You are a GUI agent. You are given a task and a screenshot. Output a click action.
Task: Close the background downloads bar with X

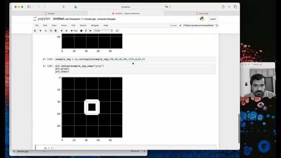pyautogui.click(x=144, y=151)
